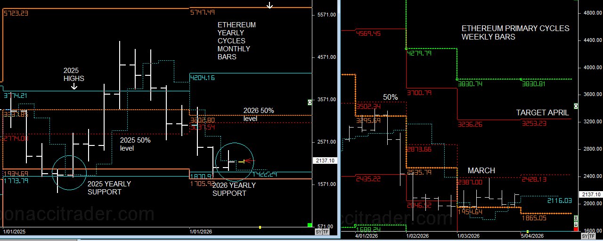The image size is (603, 241).
Task: Click the TARGET APRIL annotation
Action: (542, 113)
